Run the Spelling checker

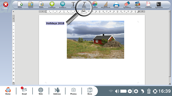coord(127,5)
